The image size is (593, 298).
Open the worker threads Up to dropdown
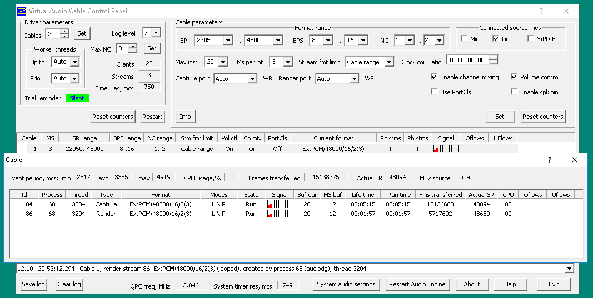tap(75, 62)
